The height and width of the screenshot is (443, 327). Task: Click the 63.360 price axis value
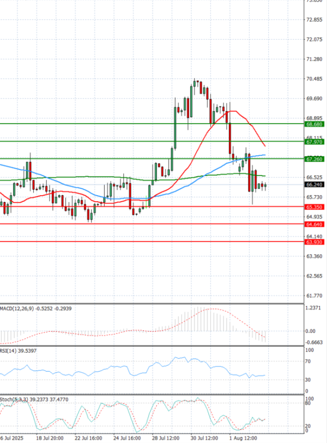click(314, 256)
